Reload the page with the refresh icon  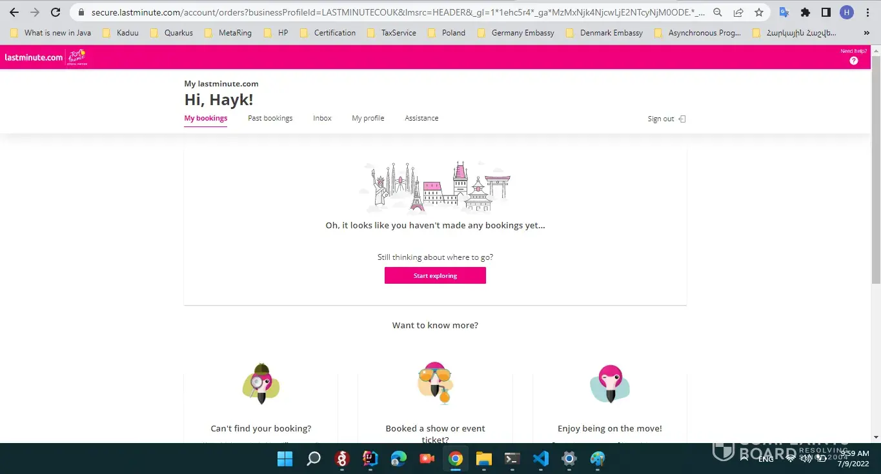(56, 12)
